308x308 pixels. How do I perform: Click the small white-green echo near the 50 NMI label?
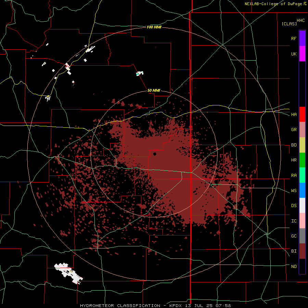pos(140,74)
